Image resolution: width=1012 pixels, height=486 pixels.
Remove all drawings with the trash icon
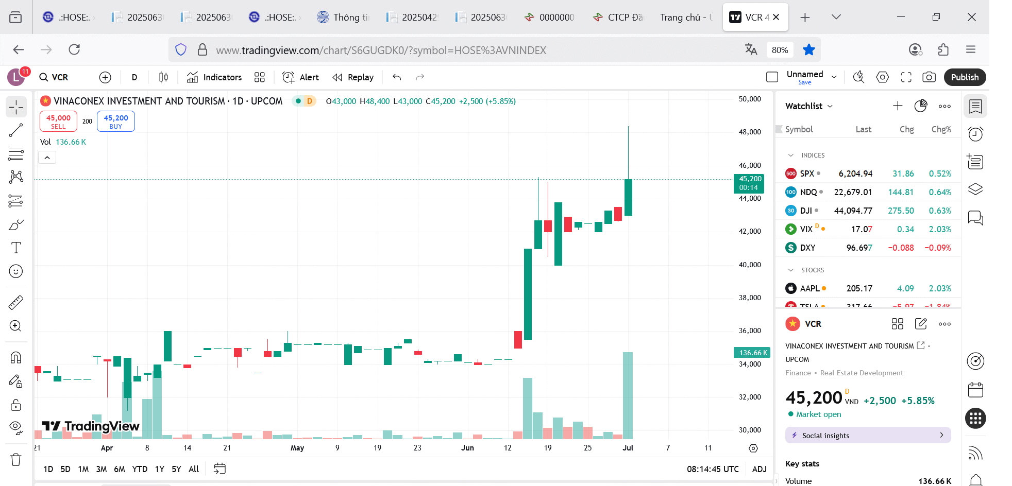(x=15, y=460)
